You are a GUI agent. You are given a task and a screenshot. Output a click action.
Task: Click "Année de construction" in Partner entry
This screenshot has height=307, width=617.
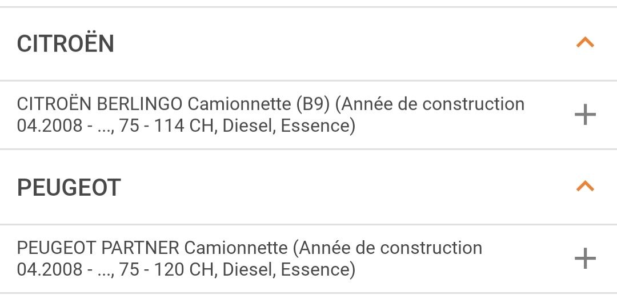point(389,248)
